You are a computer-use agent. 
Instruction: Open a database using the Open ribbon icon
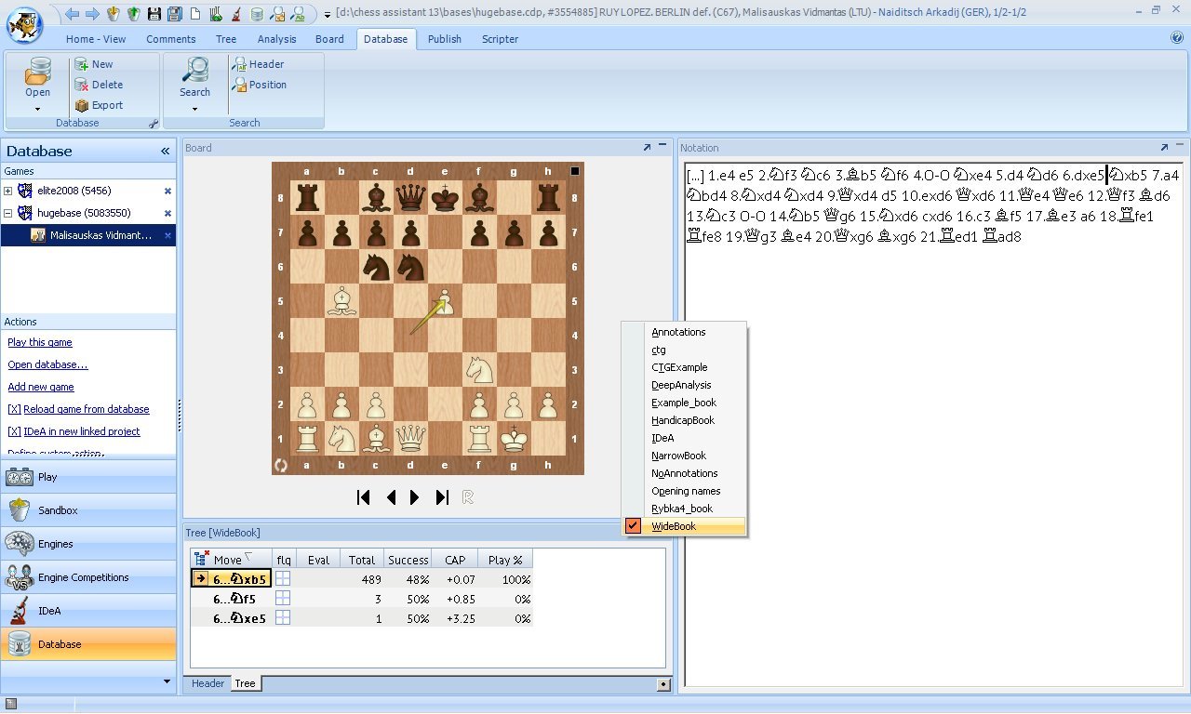pyautogui.click(x=37, y=79)
